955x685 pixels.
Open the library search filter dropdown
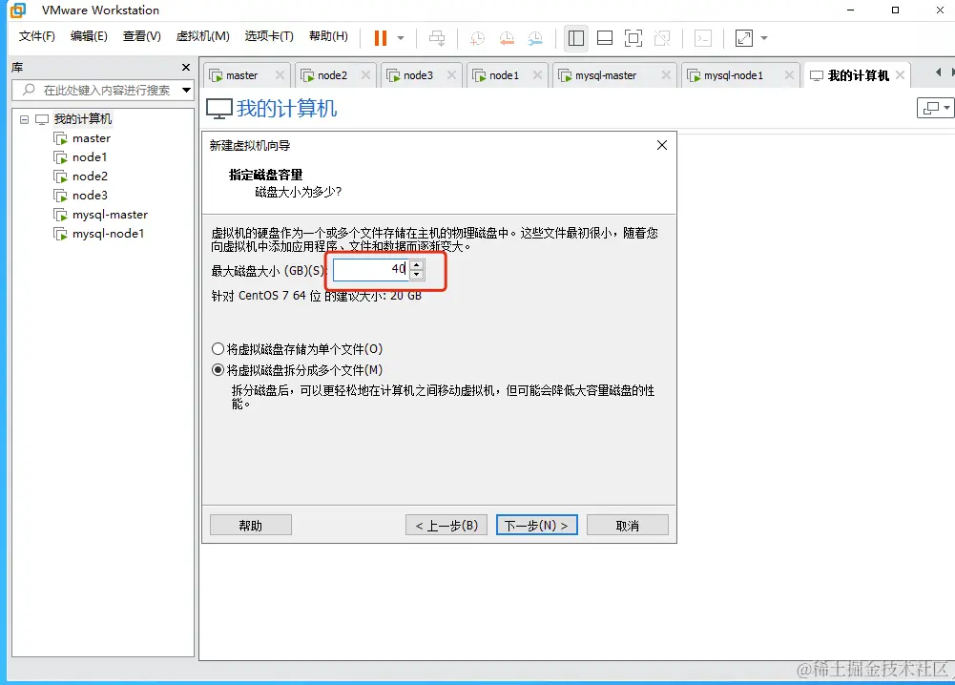click(186, 90)
